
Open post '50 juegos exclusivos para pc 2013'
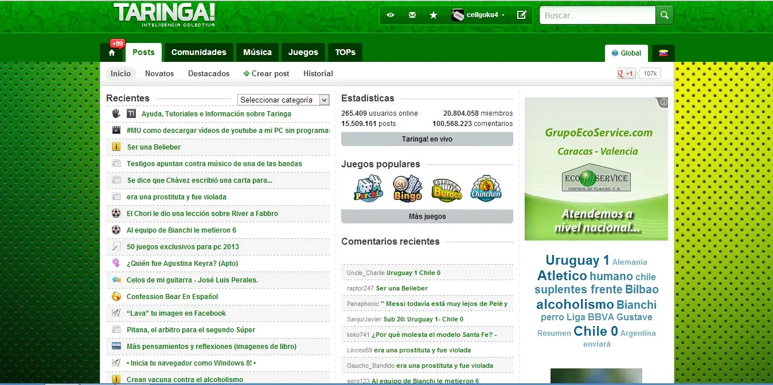pos(183,246)
